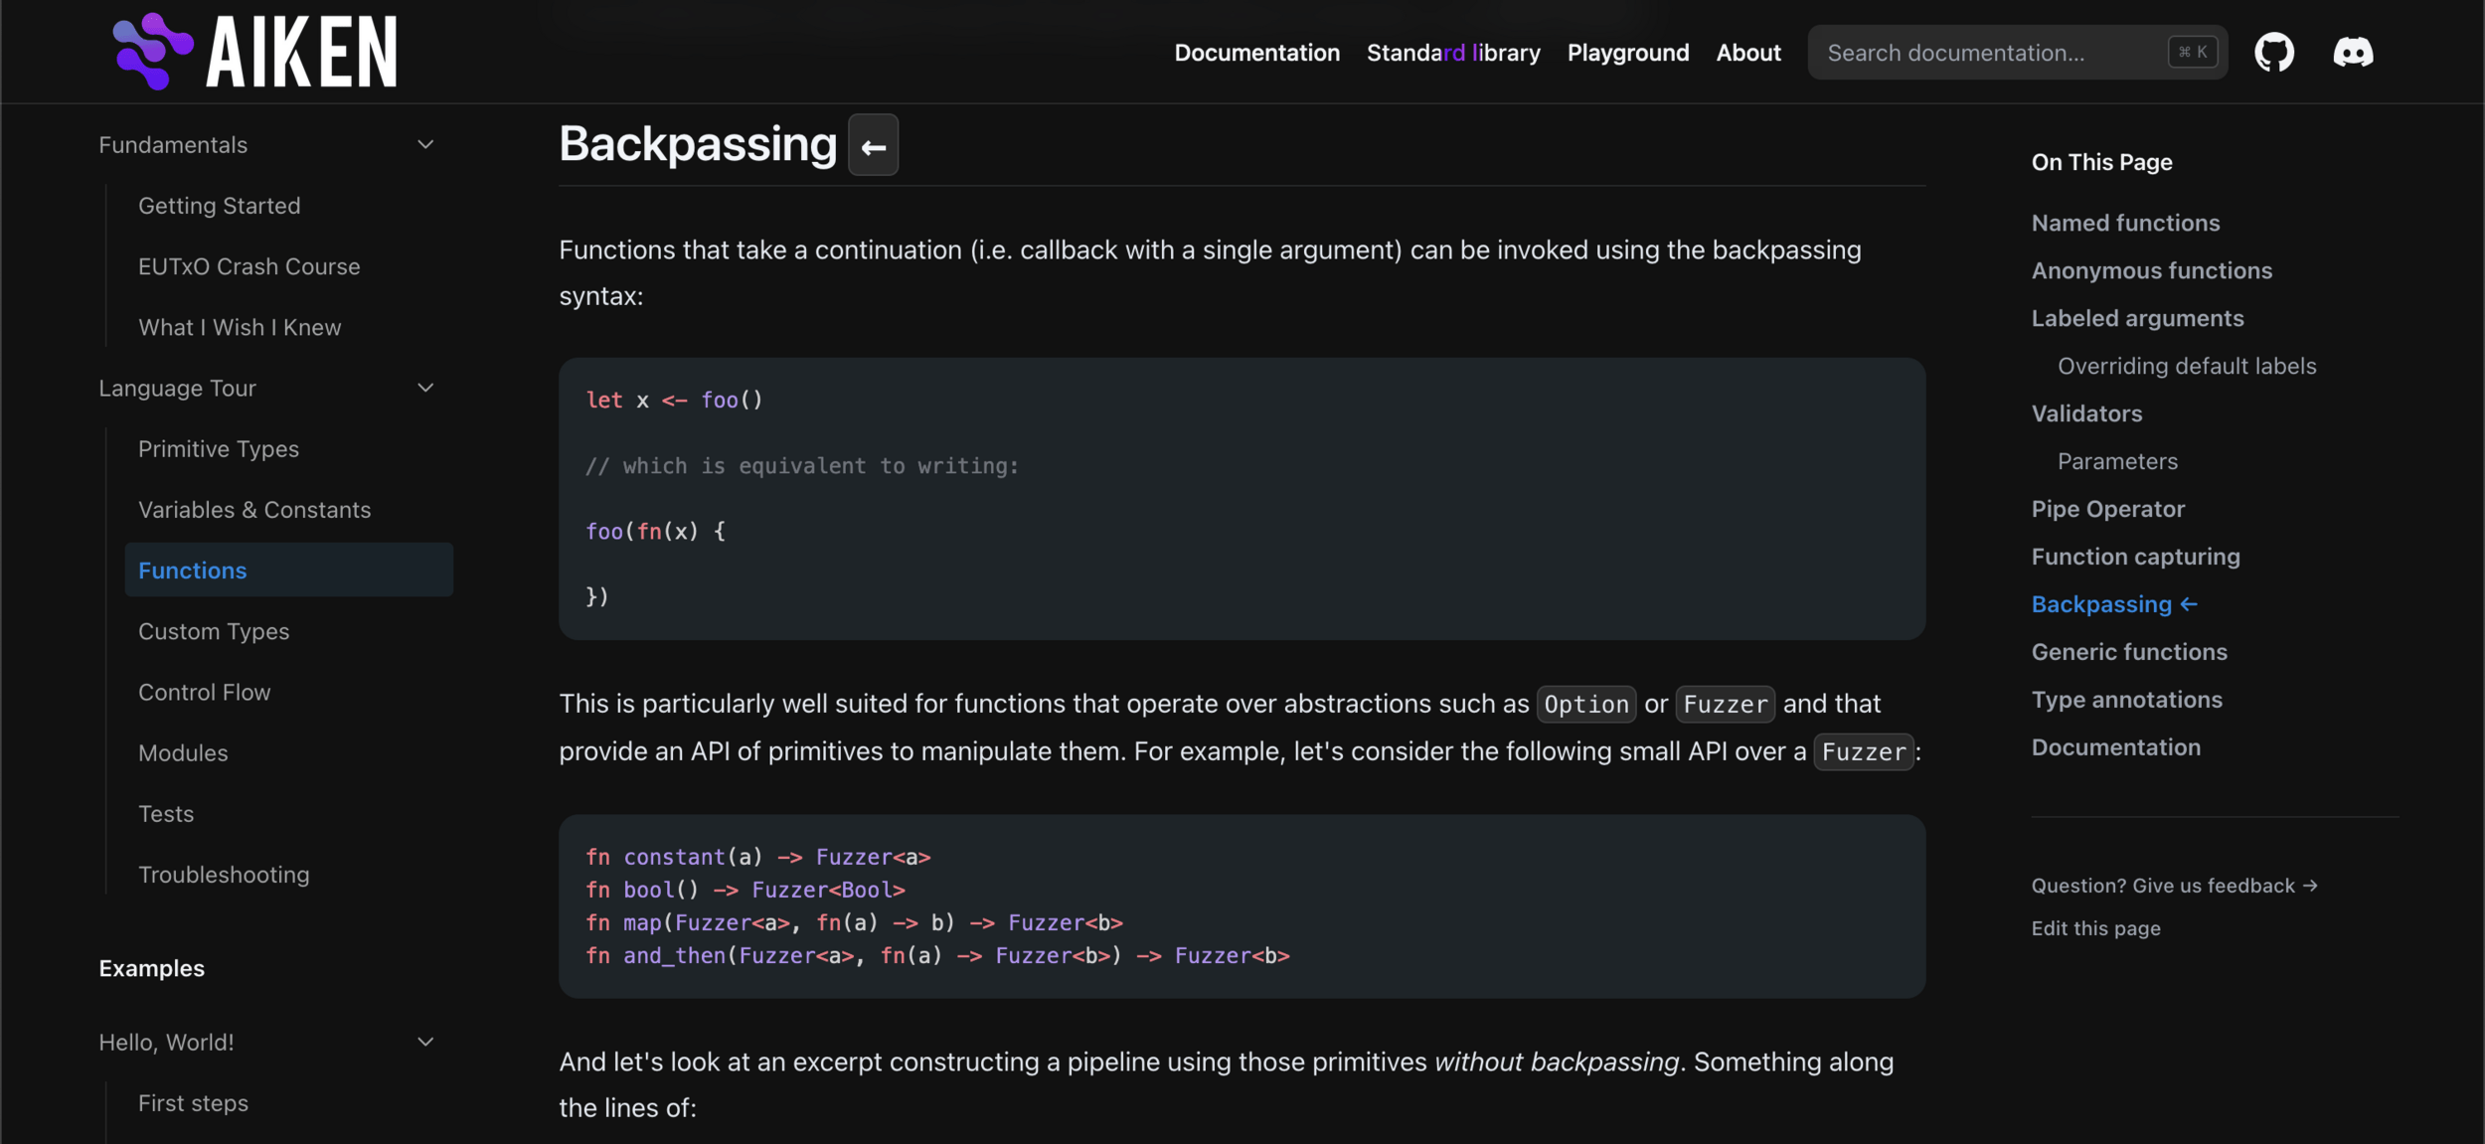Click the Edit this page link

[2095, 928]
